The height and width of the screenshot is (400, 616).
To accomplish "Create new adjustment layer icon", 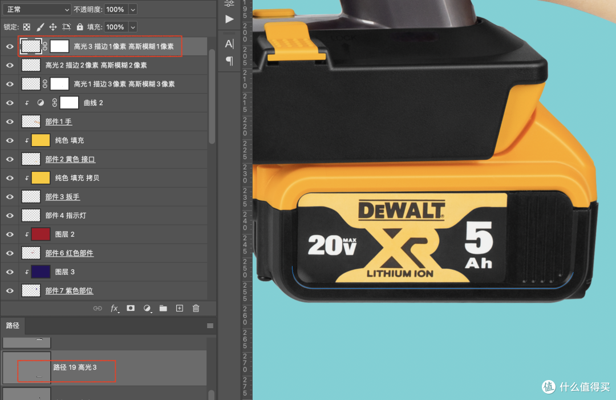I will [x=147, y=309].
